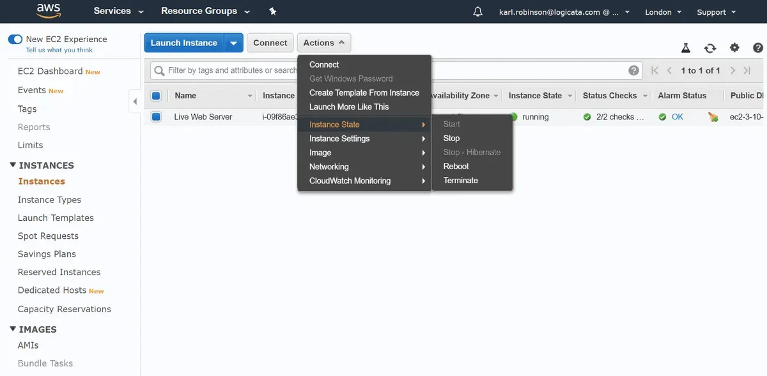Screen dimensions: 767x376
Task: Expand the Services menu
Action: pos(118,11)
